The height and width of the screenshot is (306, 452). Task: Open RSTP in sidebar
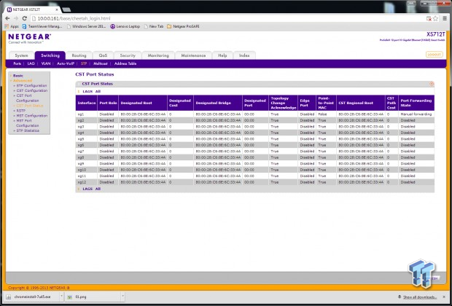click(20, 111)
